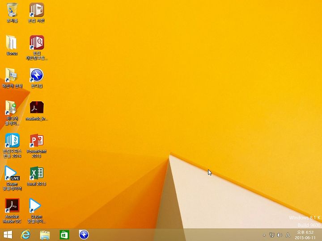Open File Explorer from the taskbar

pyautogui.click(x=45, y=235)
